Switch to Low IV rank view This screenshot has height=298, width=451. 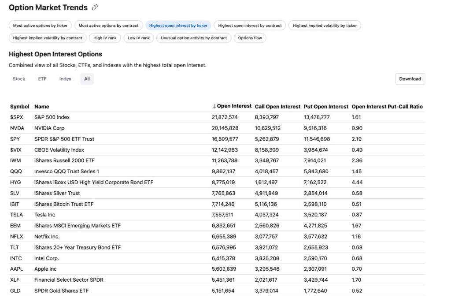[138, 38]
